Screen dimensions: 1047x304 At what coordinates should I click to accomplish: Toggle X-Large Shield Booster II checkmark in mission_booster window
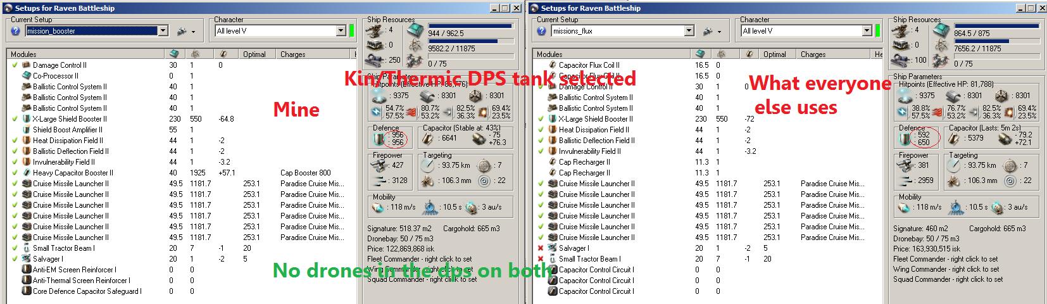pyautogui.click(x=15, y=118)
